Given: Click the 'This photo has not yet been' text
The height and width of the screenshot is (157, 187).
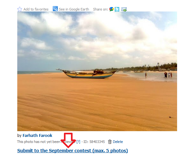Looking at the screenshot, I should [x=39, y=142].
